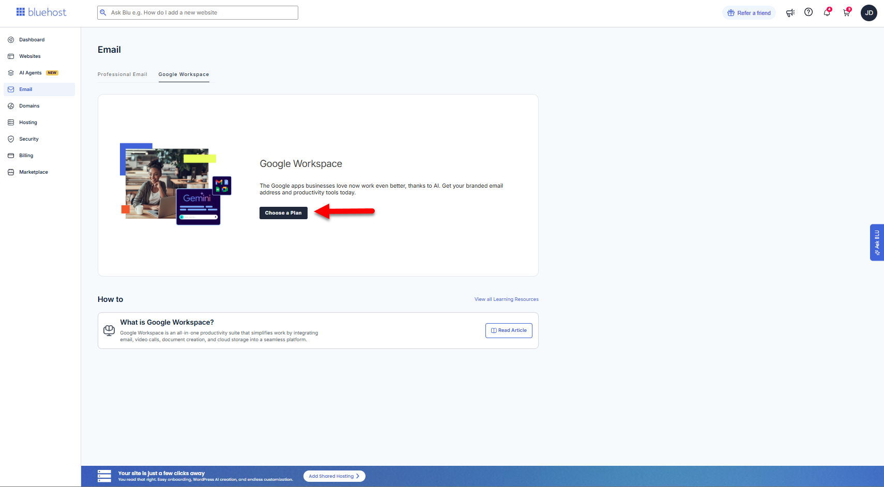This screenshot has height=487, width=884.
Task: Open the shopping cart icon
Action: pyautogui.click(x=847, y=12)
